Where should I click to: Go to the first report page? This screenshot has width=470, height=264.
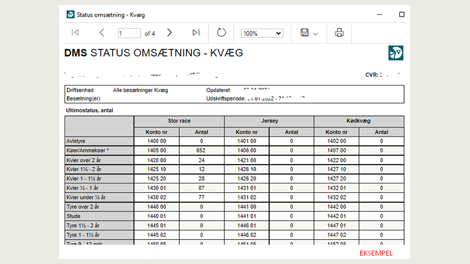tap(75, 33)
